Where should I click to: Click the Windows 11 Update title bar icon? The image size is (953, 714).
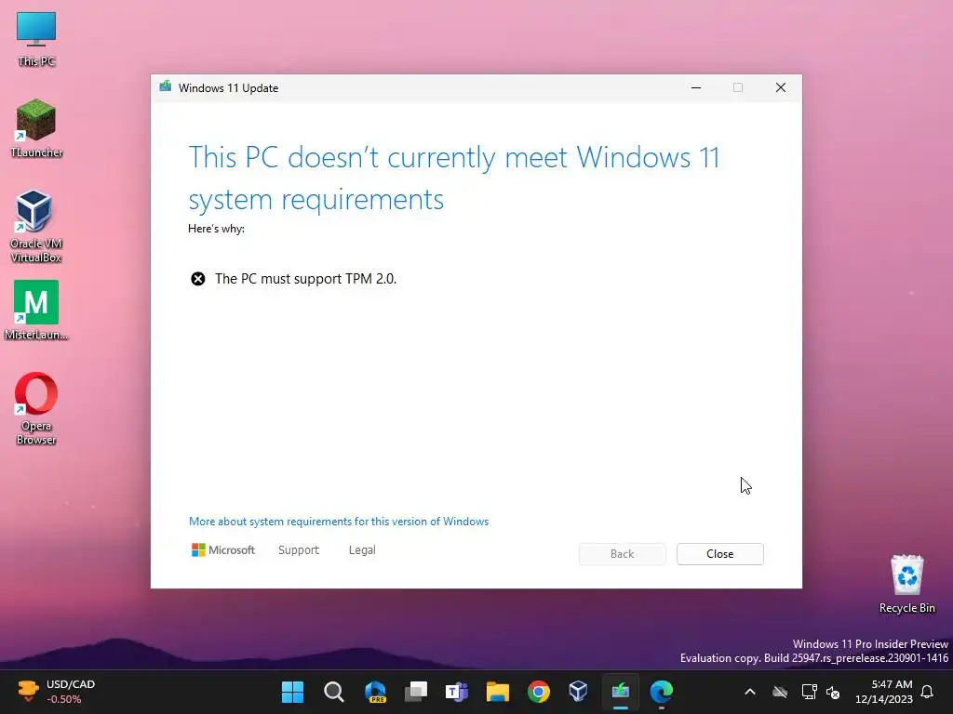coord(166,86)
